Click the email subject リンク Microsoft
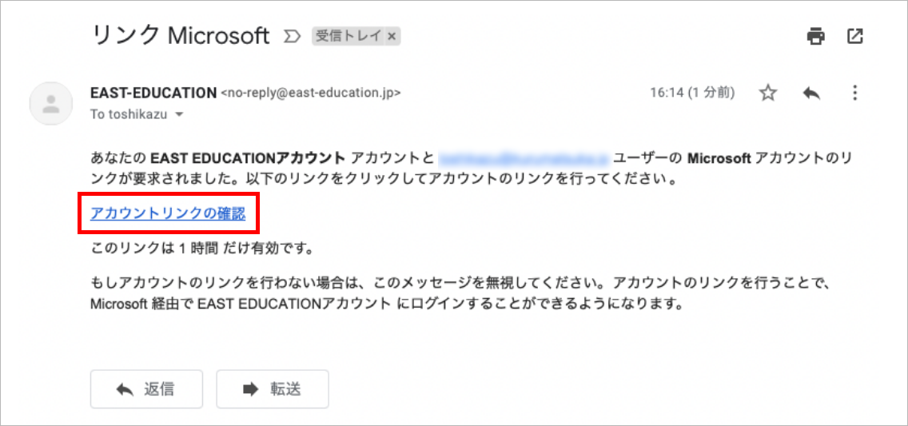Screen dimensions: 908x426 (x=181, y=36)
